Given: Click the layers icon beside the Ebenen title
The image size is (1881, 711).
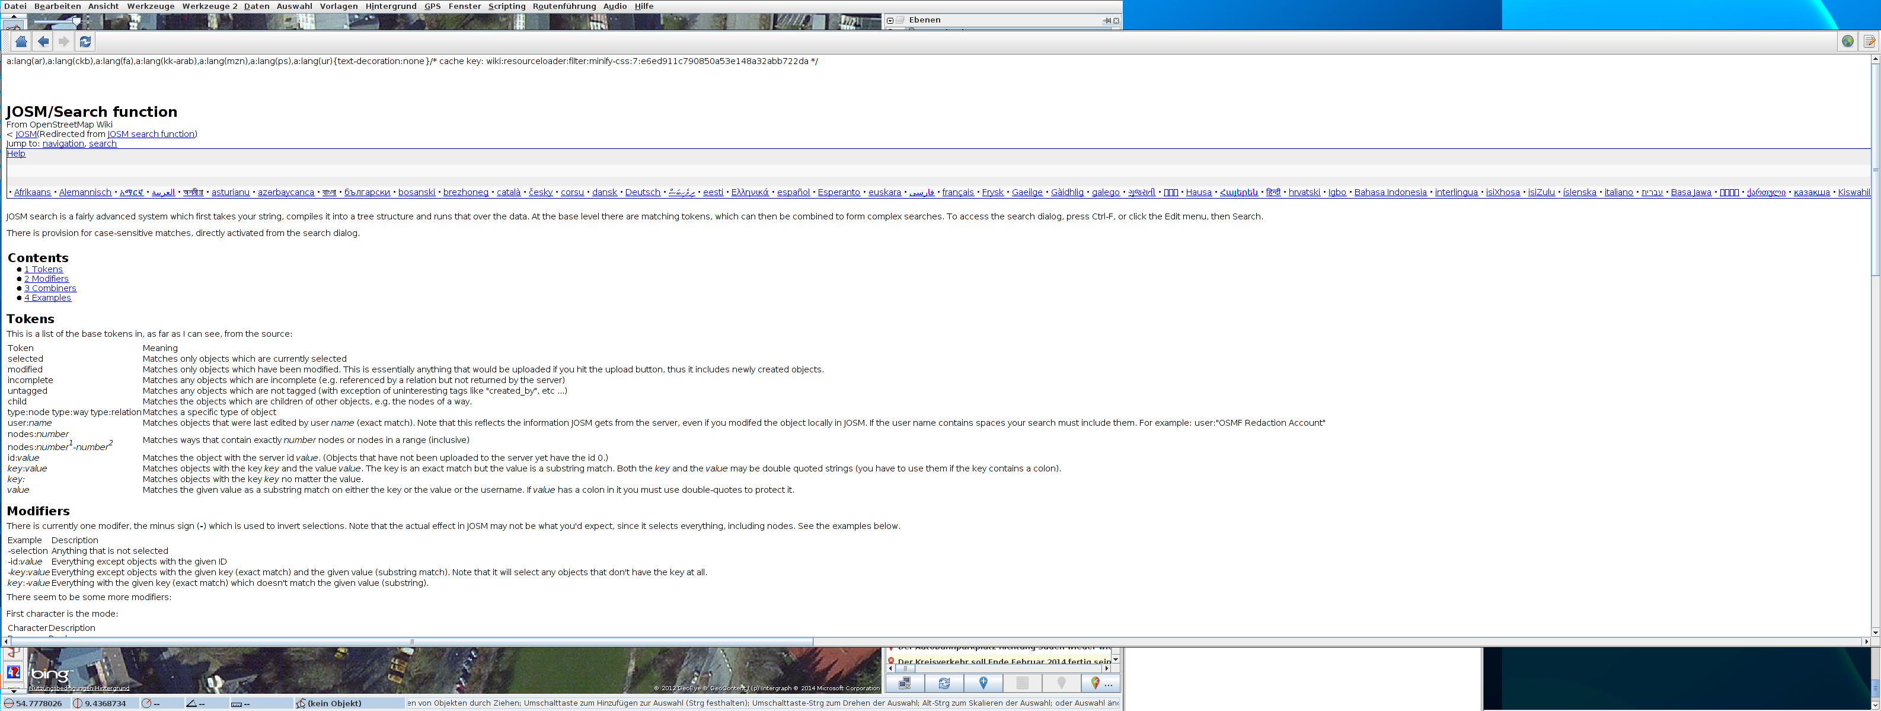Looking at the screenshot, I should pyautogui.click(x=900, y=21).
